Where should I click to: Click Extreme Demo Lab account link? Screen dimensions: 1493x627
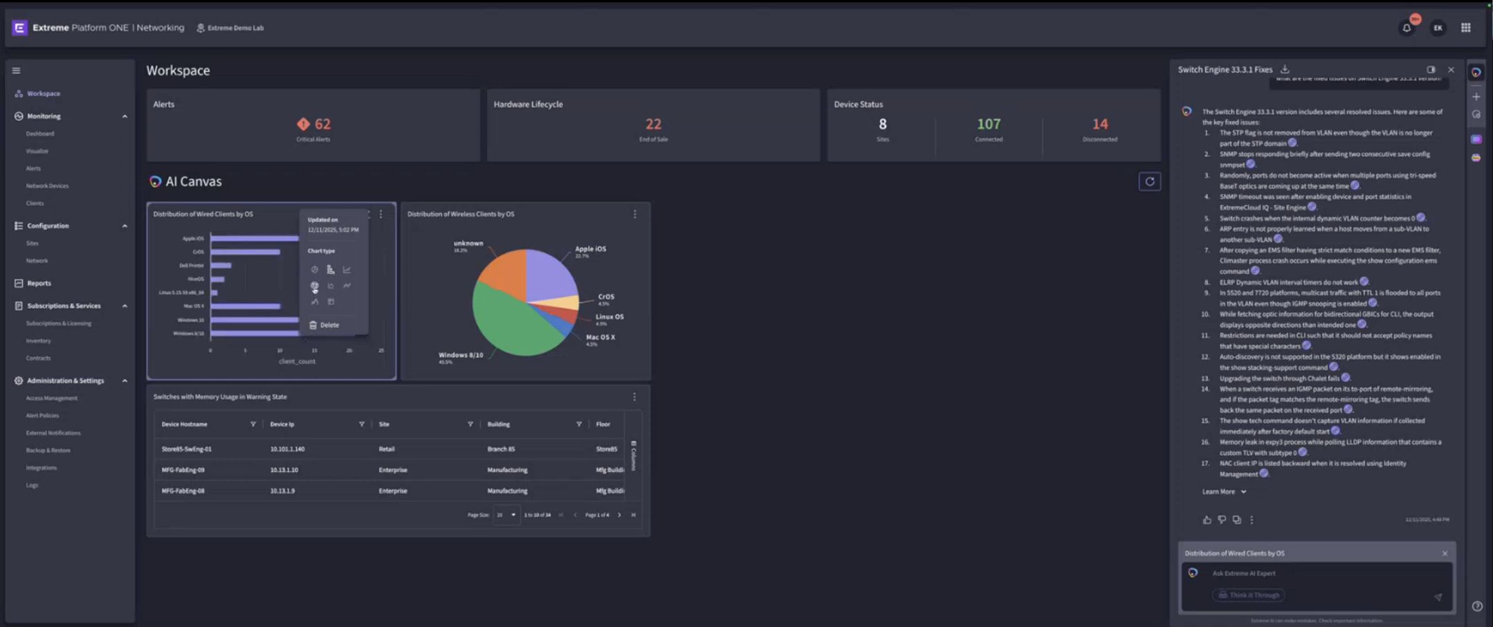(230, 28)
